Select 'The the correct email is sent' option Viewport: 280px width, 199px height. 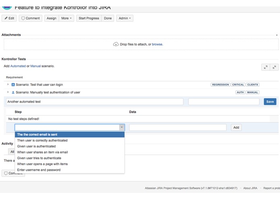click(70, 135)
